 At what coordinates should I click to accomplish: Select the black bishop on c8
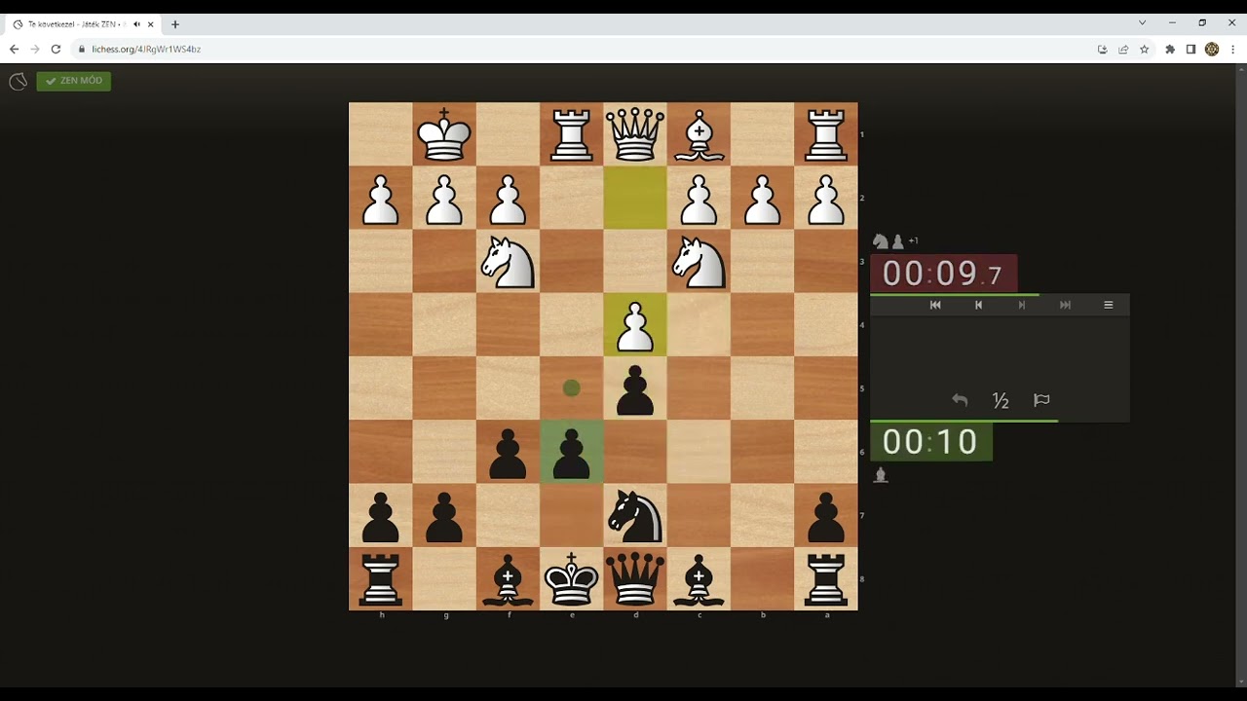click(x=699, y=579)
